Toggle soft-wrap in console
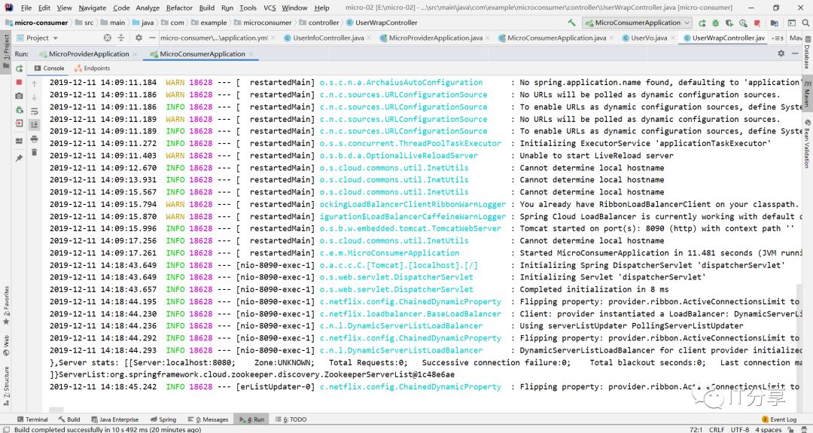 [x=34, y=111]
